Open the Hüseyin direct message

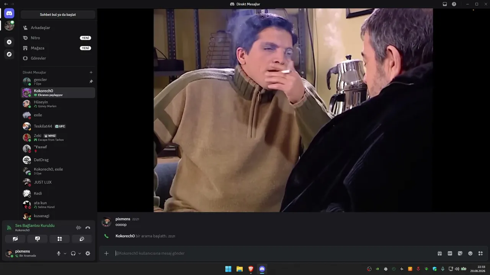(58, 104)
